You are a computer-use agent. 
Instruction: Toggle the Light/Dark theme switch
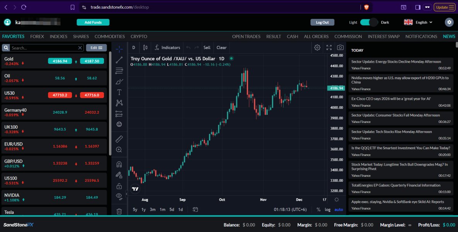click(369, 22)
